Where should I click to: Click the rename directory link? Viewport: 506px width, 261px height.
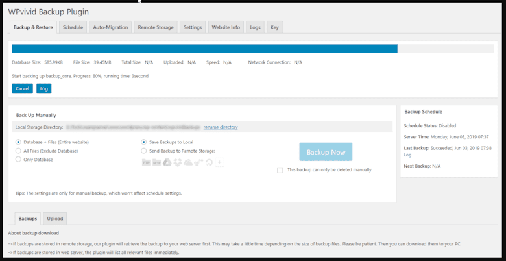pos(221,127)
